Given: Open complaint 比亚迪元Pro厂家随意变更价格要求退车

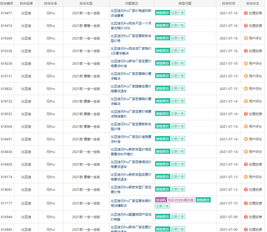Looking at the screenshot, I should 131,89.
